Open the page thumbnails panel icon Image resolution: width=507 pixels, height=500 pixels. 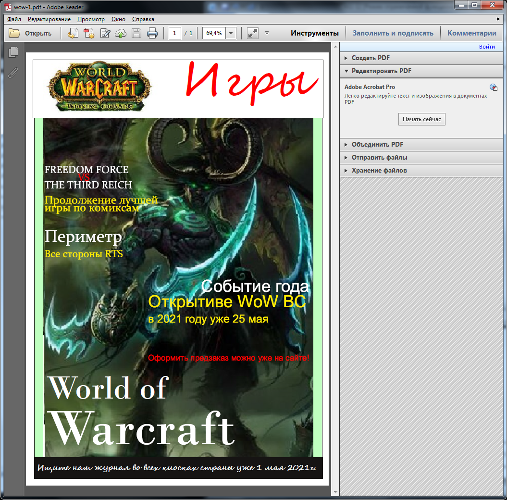coord(13,52)
